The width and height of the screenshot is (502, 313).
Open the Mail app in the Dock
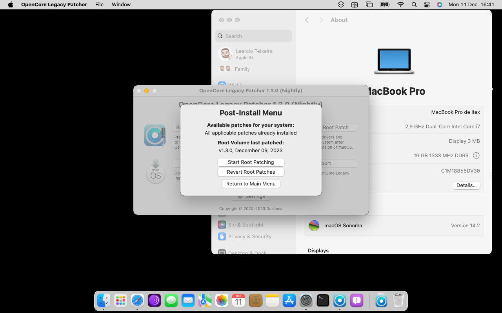click(188, 300)
